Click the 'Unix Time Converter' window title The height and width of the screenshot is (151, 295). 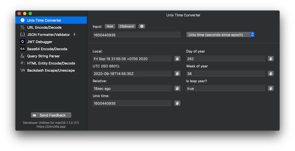(183, 15)
